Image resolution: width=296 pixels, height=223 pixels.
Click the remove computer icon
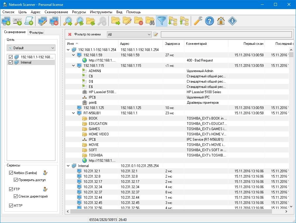(x=54, y=21)
